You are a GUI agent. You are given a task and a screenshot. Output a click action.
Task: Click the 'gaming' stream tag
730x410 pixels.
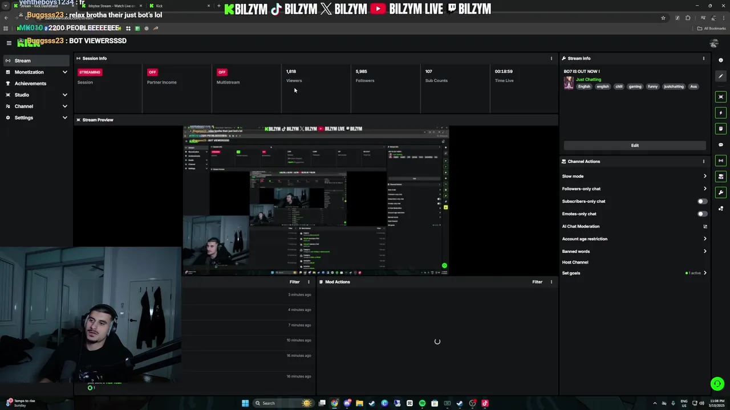[x=635, y=87]
